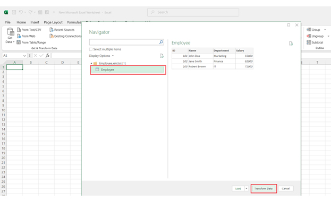
Task: Click the Existing Connections icon
Action: [52, 36]
